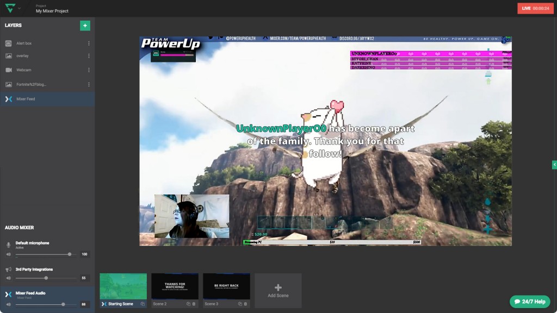Open the 24/7 Help chat

coord(530,302)
